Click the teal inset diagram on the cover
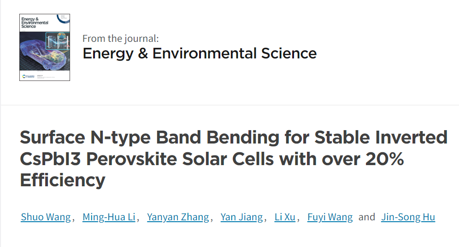The image size is (459, 247). pyautogui.click(x=57, y=42)
